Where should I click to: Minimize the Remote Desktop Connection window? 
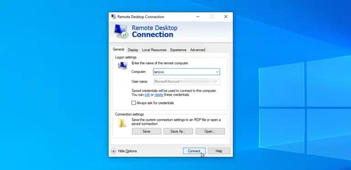pyautogui.click(x=198, y=17)
